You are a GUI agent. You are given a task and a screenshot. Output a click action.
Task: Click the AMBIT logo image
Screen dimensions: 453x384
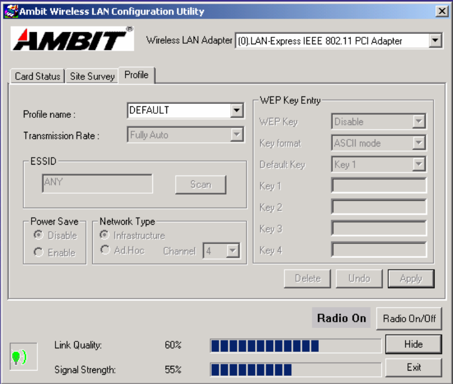(72, 39)
